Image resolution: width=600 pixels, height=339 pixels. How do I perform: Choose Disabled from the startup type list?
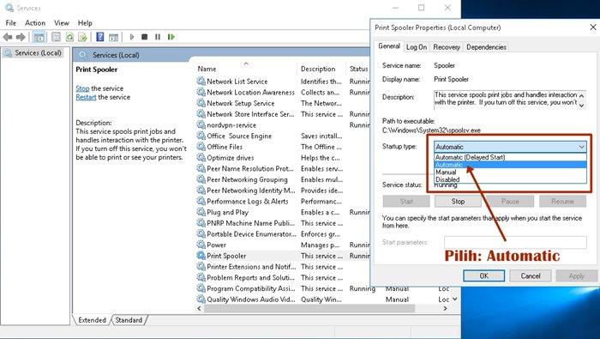point(510,179)
